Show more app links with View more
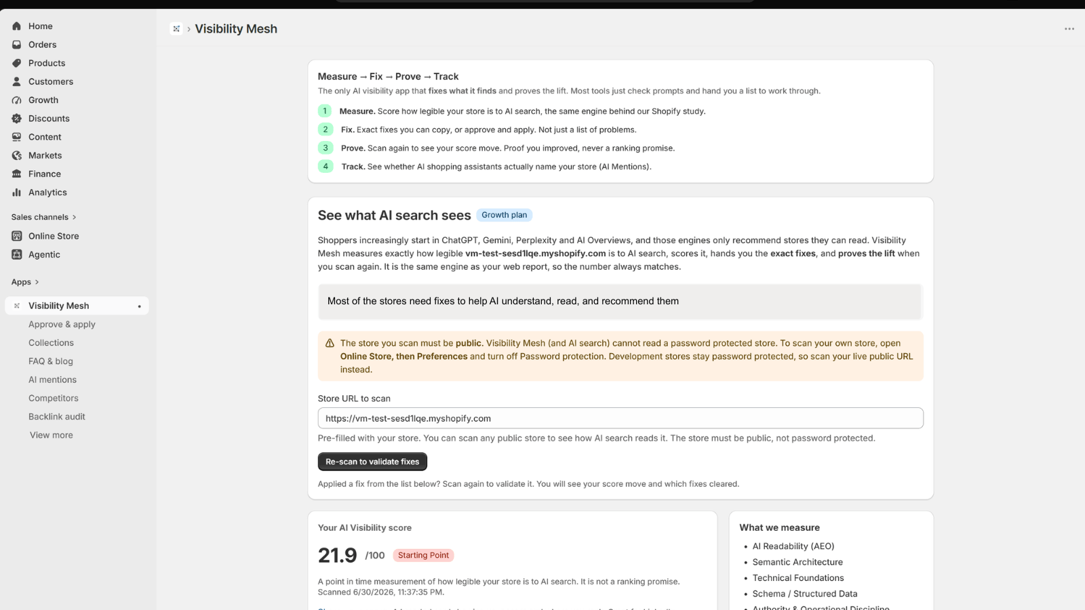 pos(52,435)
